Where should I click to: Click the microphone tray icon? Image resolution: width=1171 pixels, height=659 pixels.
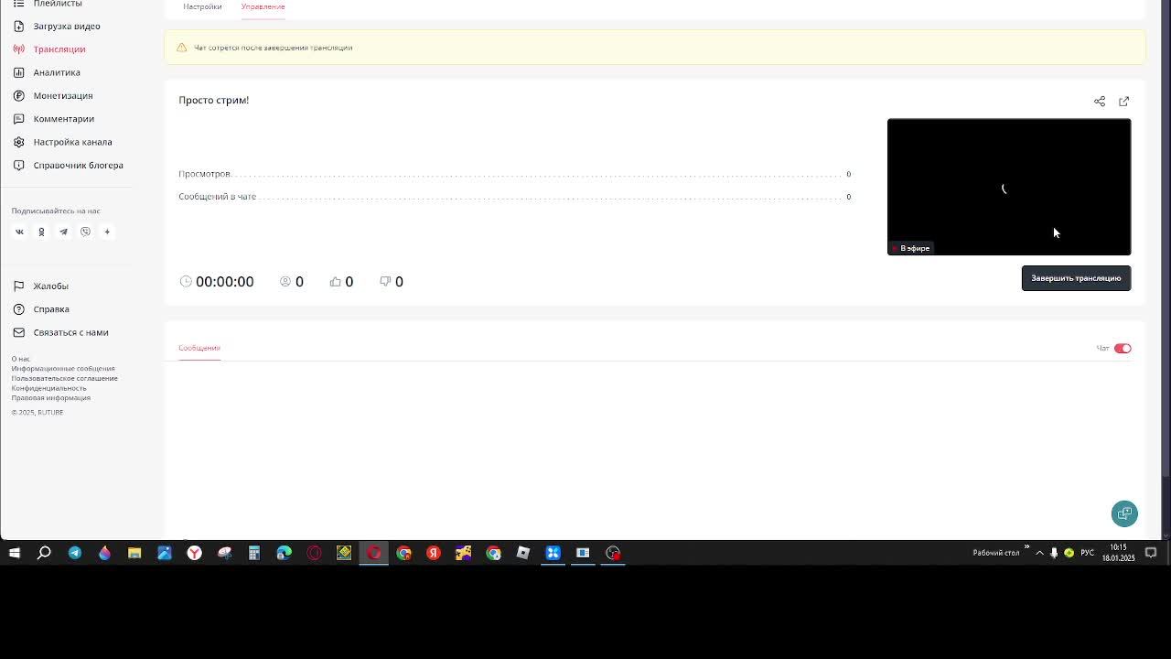click(x=1054, y=553)
